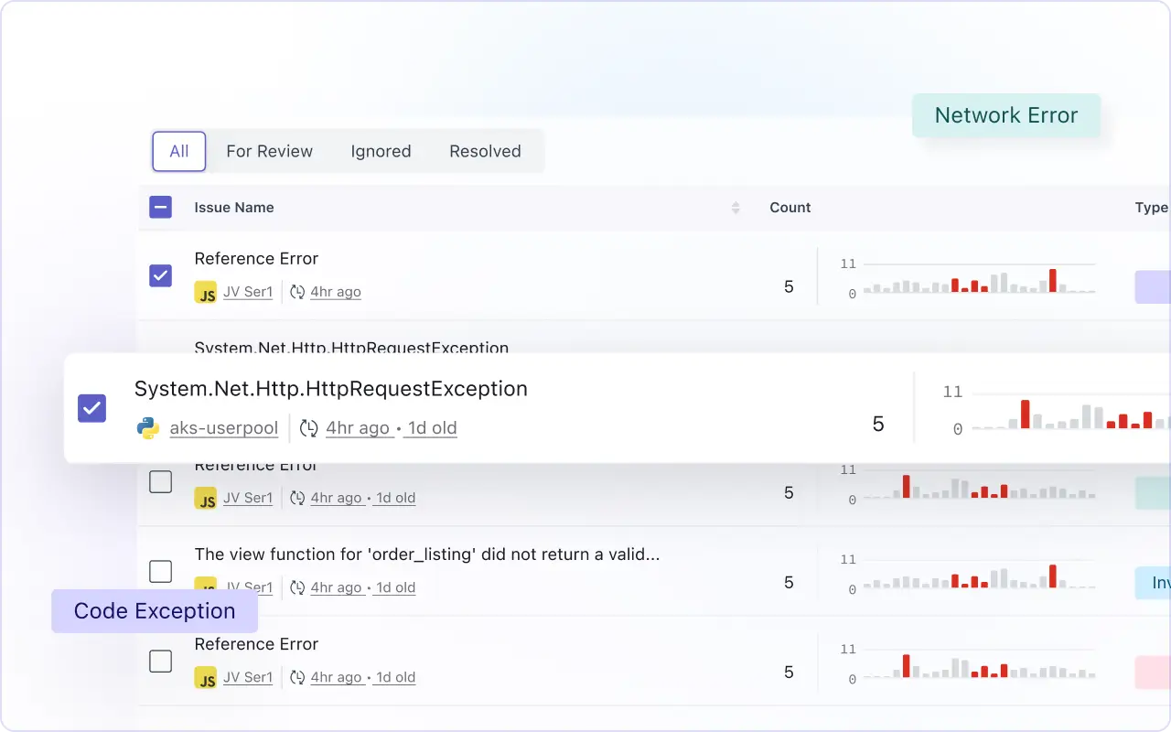Click the Code Exception label
The height and width of the screenshot is (732, 1171).
tap(155, 611)
